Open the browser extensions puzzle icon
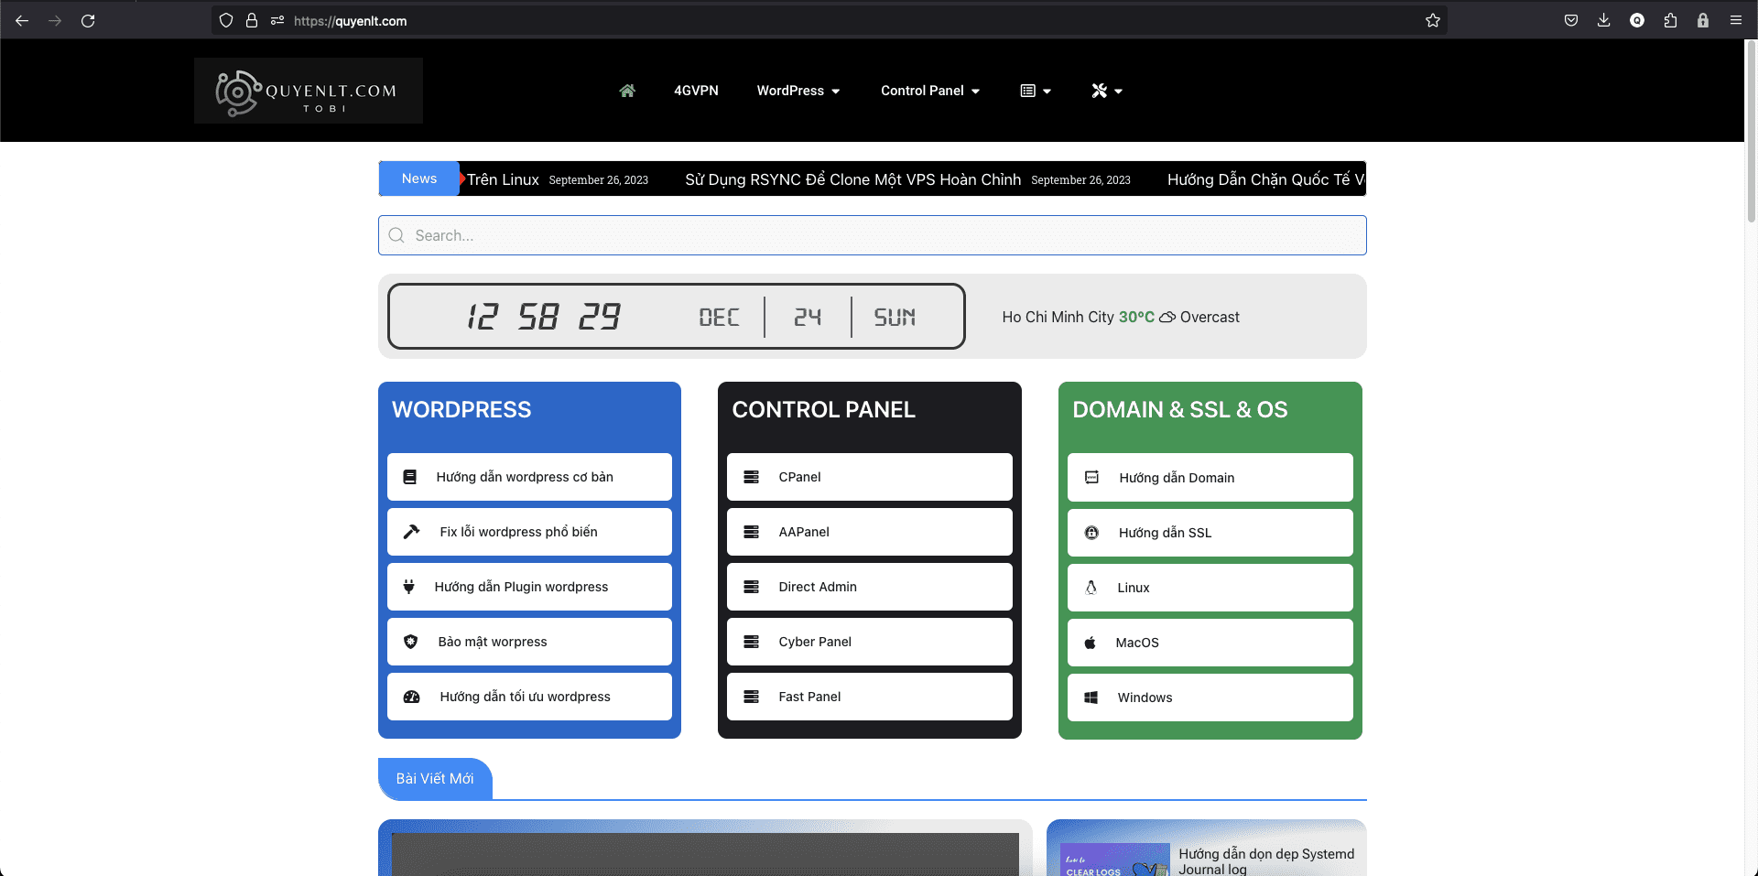The image size is (1758, 876). pyautogui.click(x=1670, y=20)
